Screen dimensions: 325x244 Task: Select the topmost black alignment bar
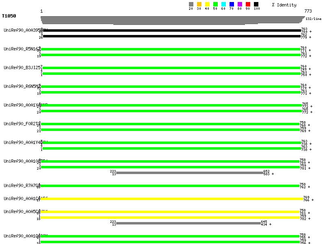(171, 30)
